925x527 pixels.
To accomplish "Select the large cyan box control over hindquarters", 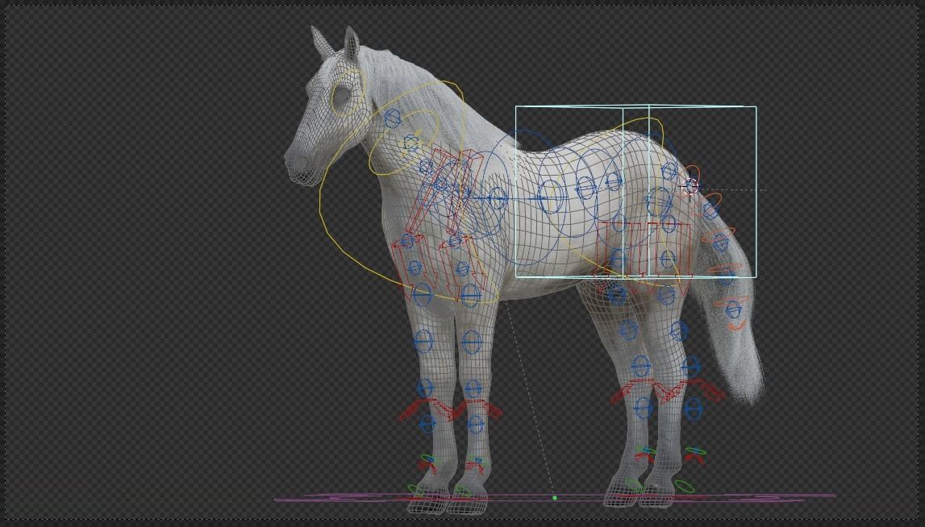I will pyautogui.click(x=636, y=192).
